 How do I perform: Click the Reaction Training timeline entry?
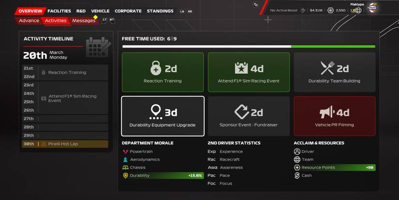pyautogui.click(x=65, y=72)
